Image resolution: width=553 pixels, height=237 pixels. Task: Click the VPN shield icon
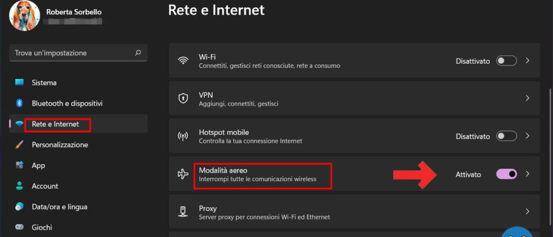click(x=183, y=99)
